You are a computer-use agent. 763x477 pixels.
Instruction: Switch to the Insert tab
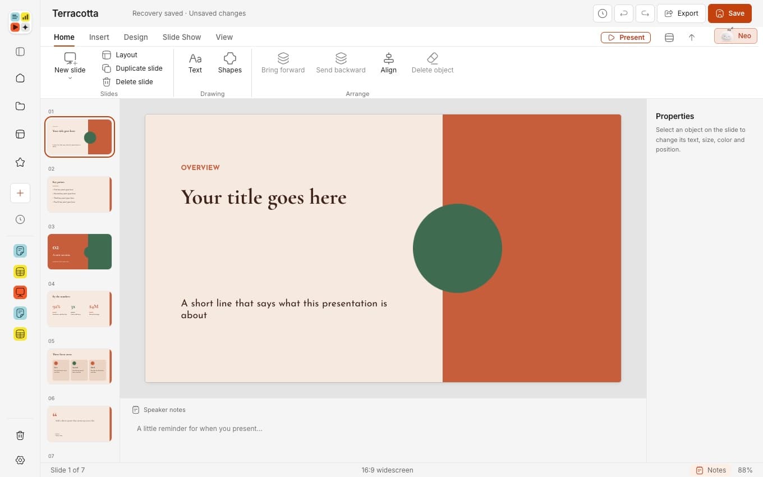pos(99,37)
